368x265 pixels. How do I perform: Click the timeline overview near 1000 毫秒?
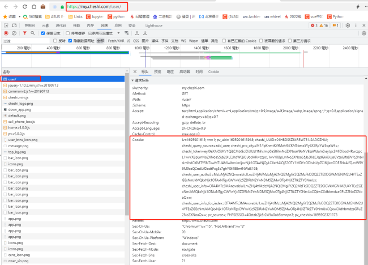click(x=142, y=48)
